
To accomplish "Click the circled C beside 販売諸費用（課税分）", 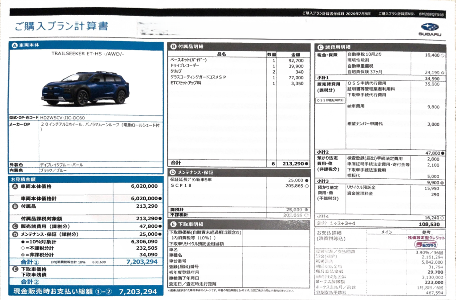I will click(15, 226).
